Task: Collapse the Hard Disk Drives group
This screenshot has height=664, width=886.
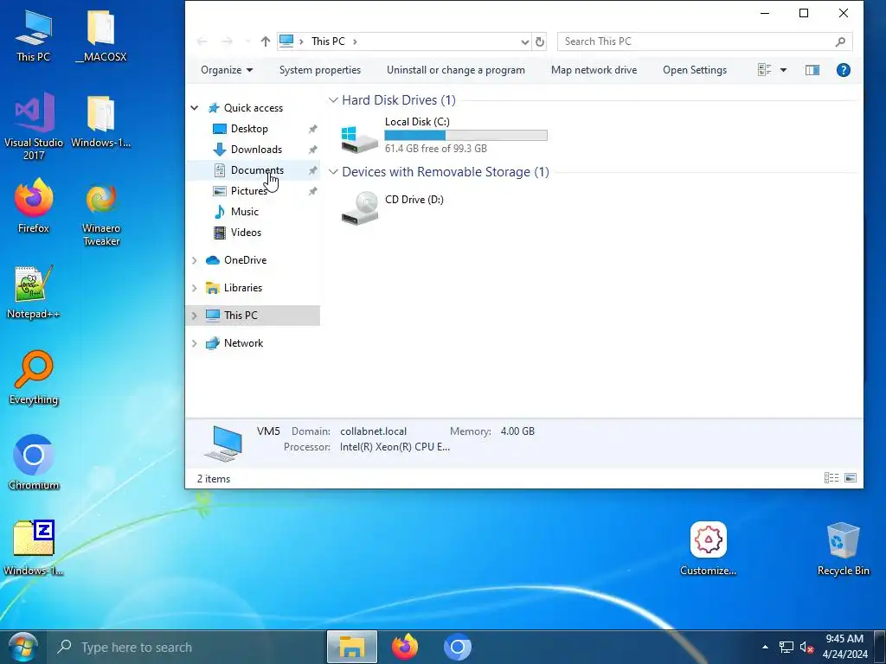Action: click(333, 100)
